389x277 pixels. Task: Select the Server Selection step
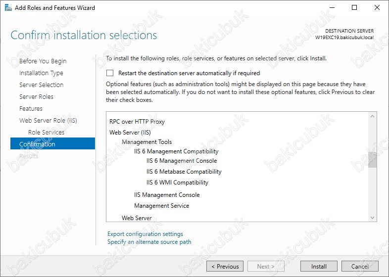click(x=42, y=85)
